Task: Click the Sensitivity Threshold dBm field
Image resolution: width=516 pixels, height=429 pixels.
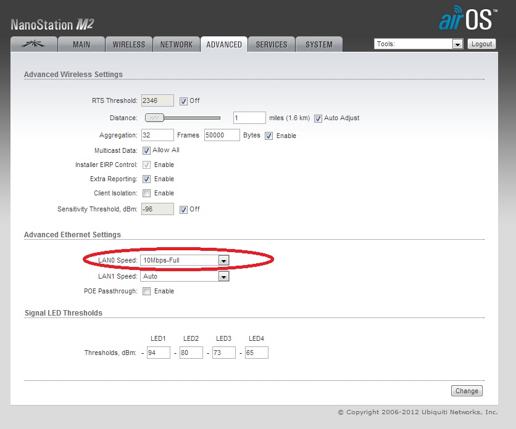Action: click(157, 209)
